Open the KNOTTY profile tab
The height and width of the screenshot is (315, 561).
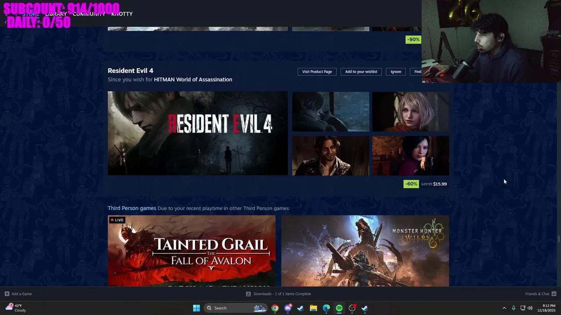(122, 14)
